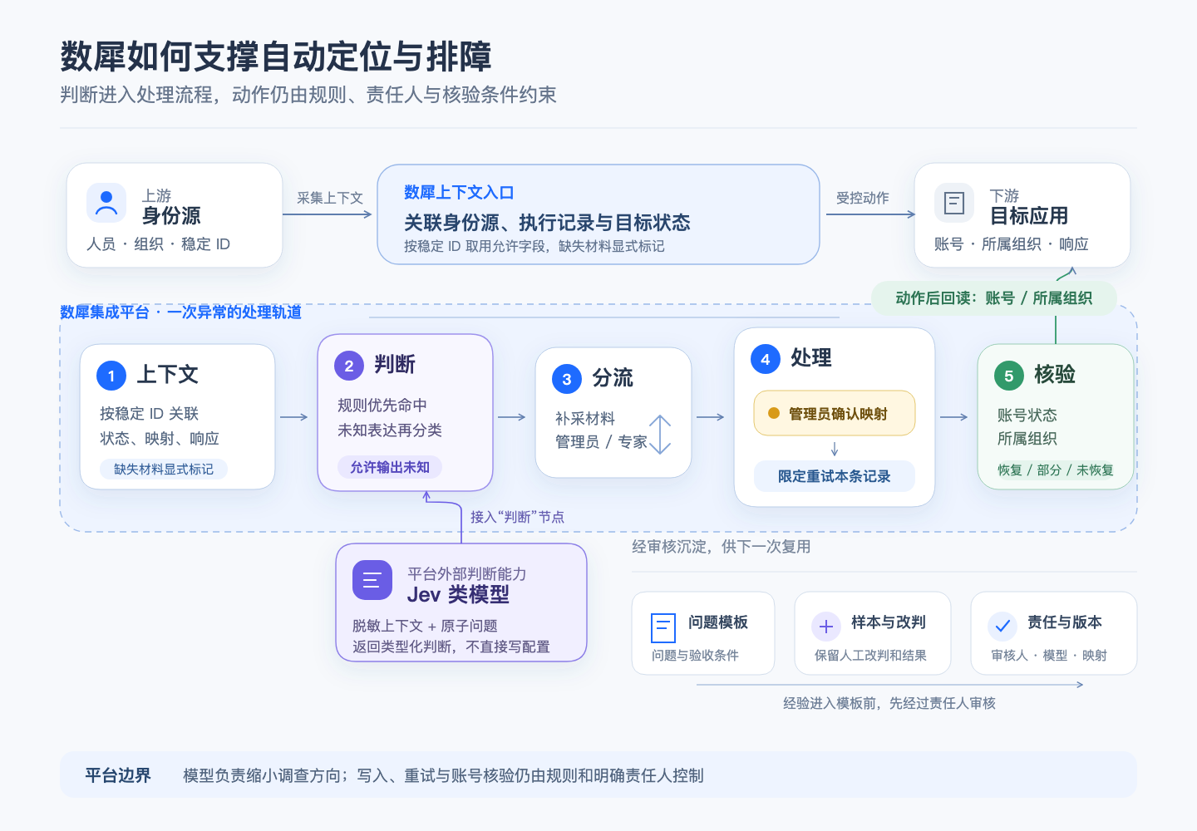Image resolution: width=1197 pixels, height=831 pixels.
Task: Select the step 2 circle next to 判断
Action: 349,366
